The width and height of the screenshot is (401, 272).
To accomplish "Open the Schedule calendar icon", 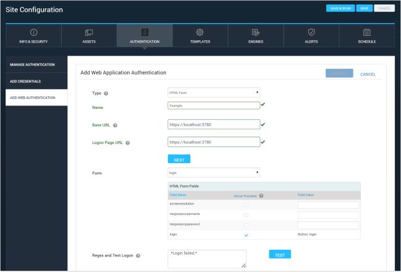I will tap(366, 32).
